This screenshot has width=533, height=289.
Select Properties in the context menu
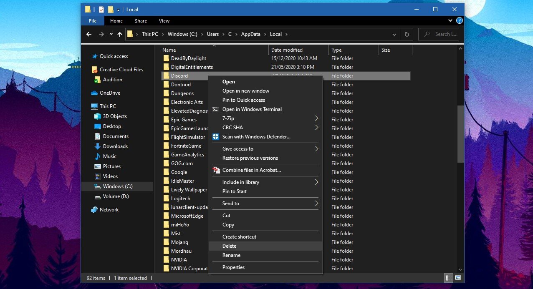click(x=233, y=267)
